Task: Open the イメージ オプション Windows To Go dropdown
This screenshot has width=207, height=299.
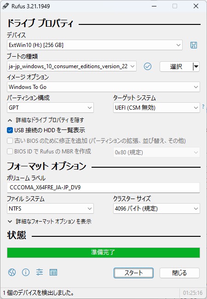Action: (103, 87)
